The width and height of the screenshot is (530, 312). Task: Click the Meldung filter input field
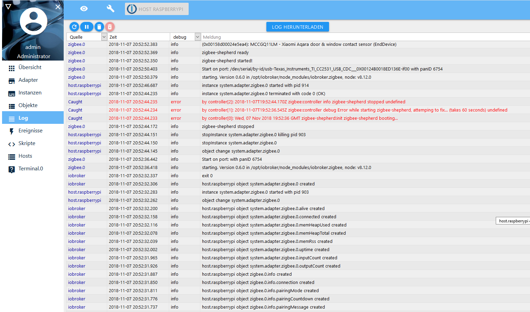[365, 37]
